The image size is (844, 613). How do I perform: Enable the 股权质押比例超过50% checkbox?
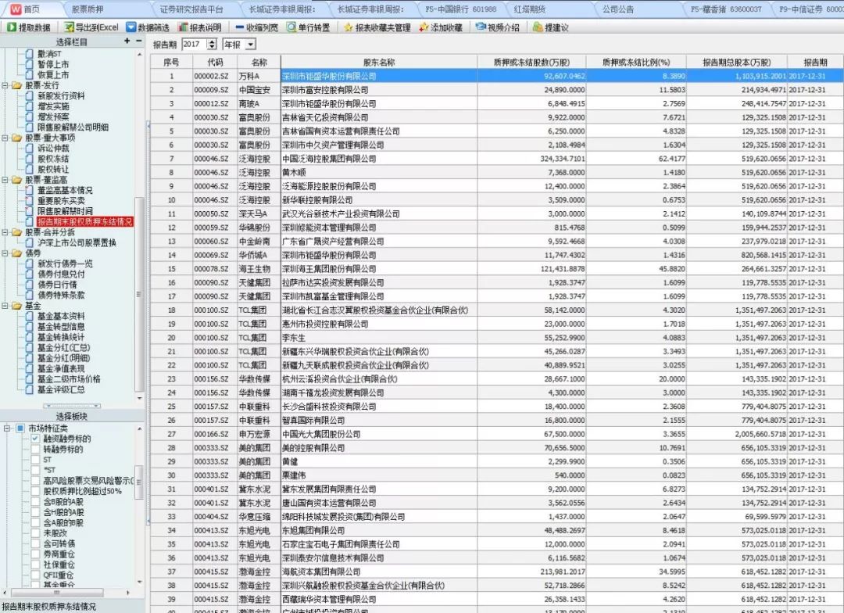click(35, 491)
